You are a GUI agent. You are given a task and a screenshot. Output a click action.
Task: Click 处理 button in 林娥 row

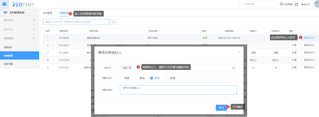coord(294,53)
